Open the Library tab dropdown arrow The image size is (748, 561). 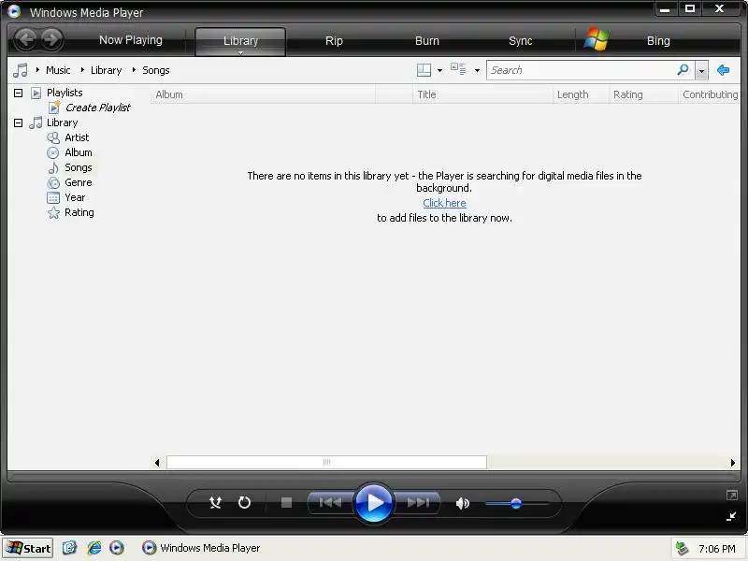tap(240, 52)
